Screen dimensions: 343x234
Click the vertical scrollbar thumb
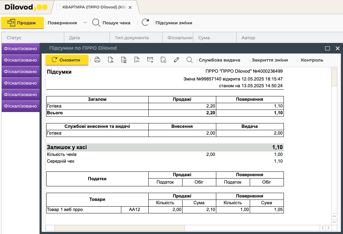pos(334,78)
